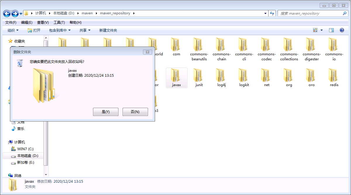
Task: Go to 本地磁盘 (D:) in address breadcrumb
Action: click(64, 13)
